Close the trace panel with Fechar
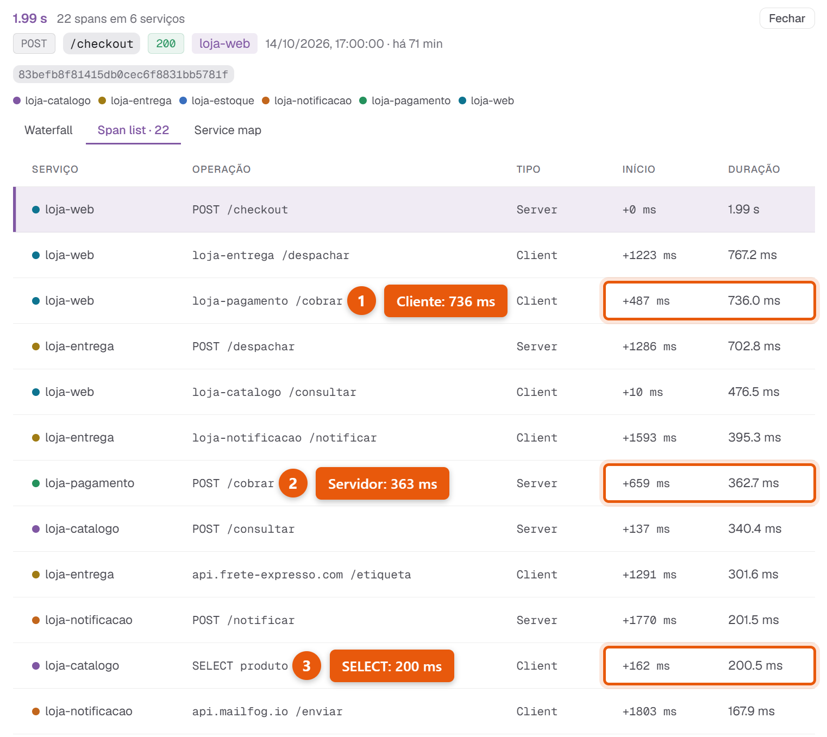 coord(787,18)
